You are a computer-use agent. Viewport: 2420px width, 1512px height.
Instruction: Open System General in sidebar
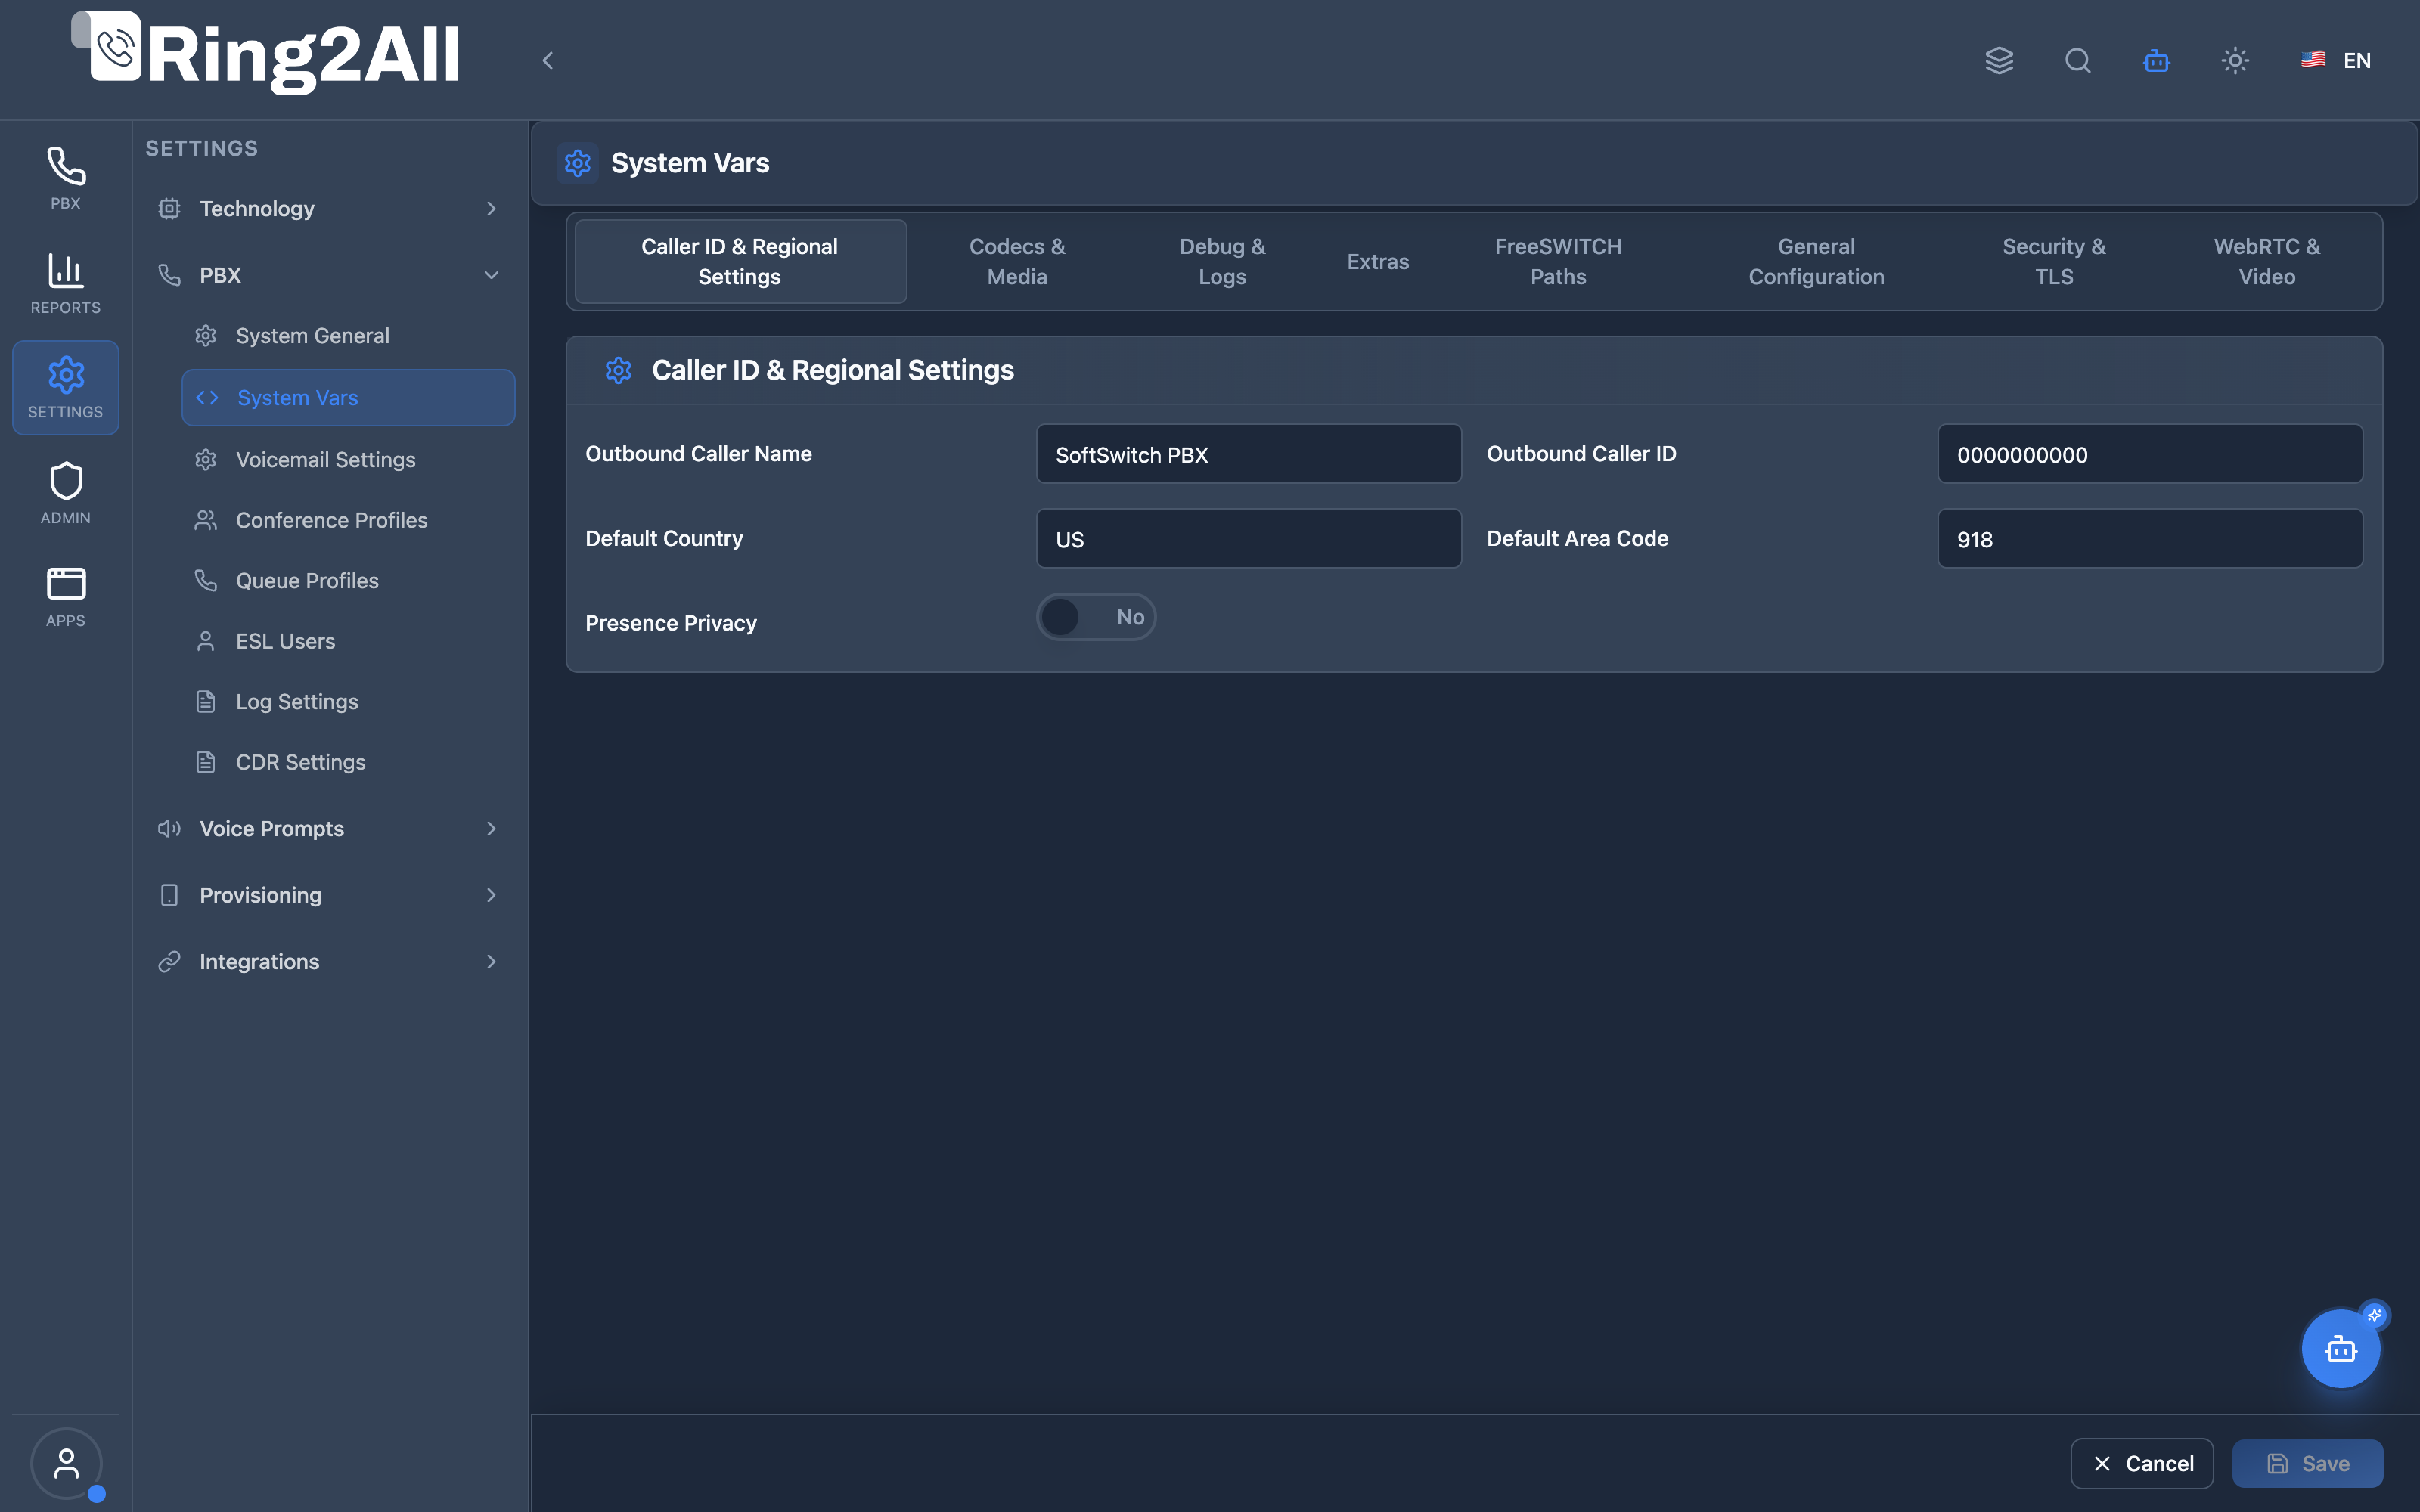348,336
